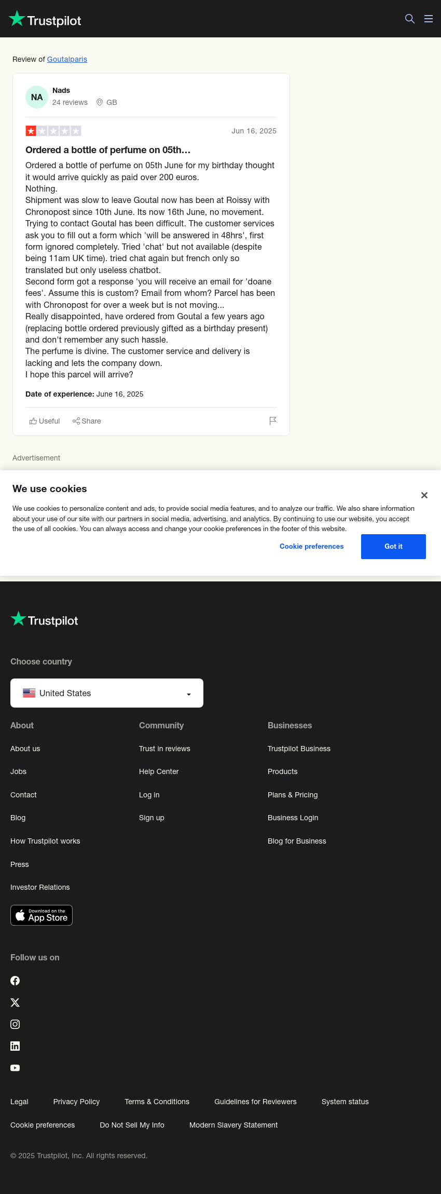Open Help Center link
This screenshot has width=441, height=1194.
pyautogui.click(x=159, y=771)
